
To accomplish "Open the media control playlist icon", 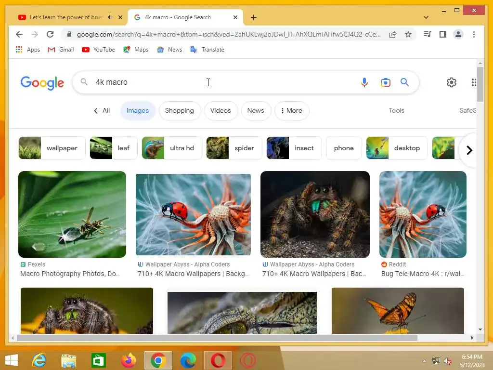I will (x=428, y=34).
